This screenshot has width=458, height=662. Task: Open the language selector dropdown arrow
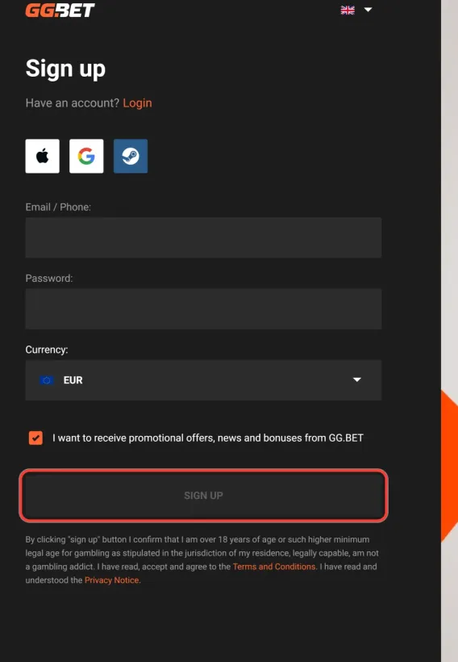[x=368, y=10]
